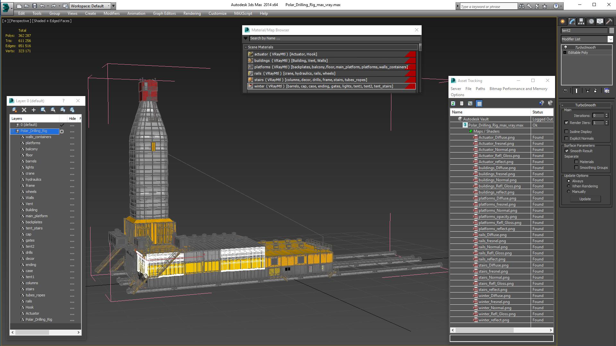Open Asset Tracking Paths menu
This screenshot has height=346, width=616.
[480, 89]
